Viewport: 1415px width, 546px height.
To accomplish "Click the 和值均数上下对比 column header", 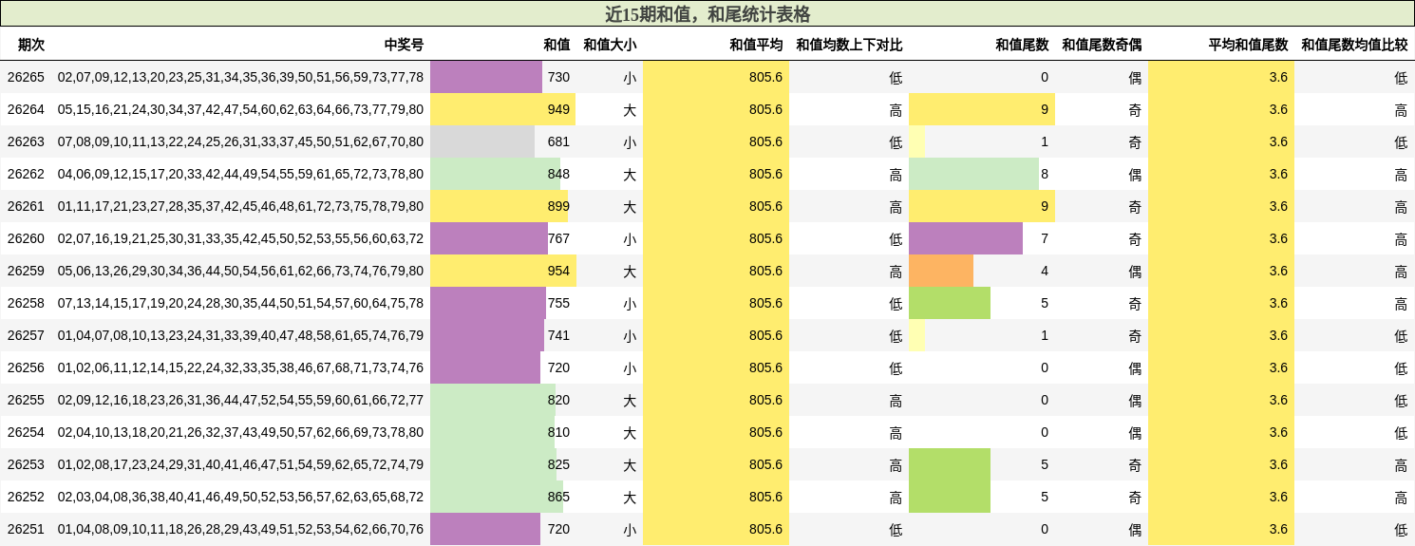I will 849,45.
